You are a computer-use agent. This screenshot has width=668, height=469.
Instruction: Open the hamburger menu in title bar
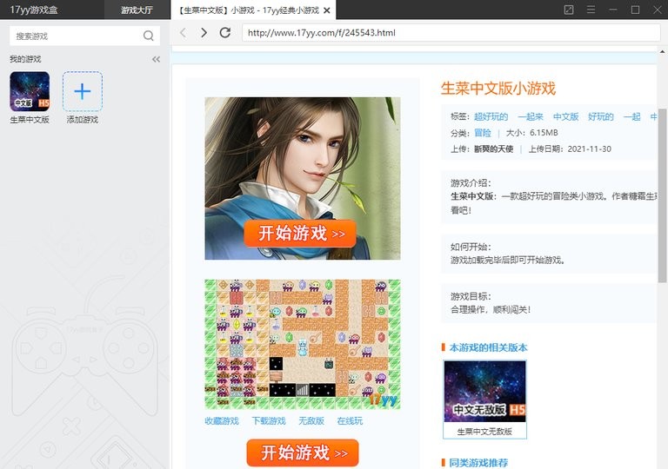click(591, 10)
